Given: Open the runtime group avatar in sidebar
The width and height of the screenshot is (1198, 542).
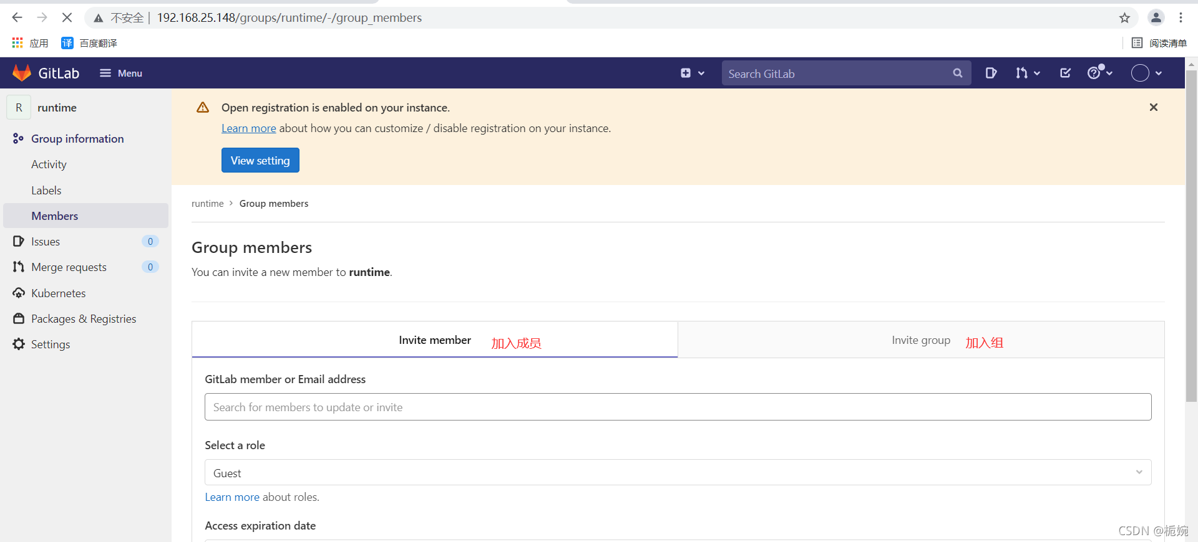Looking at the screenshot, I should coord(19,107).
